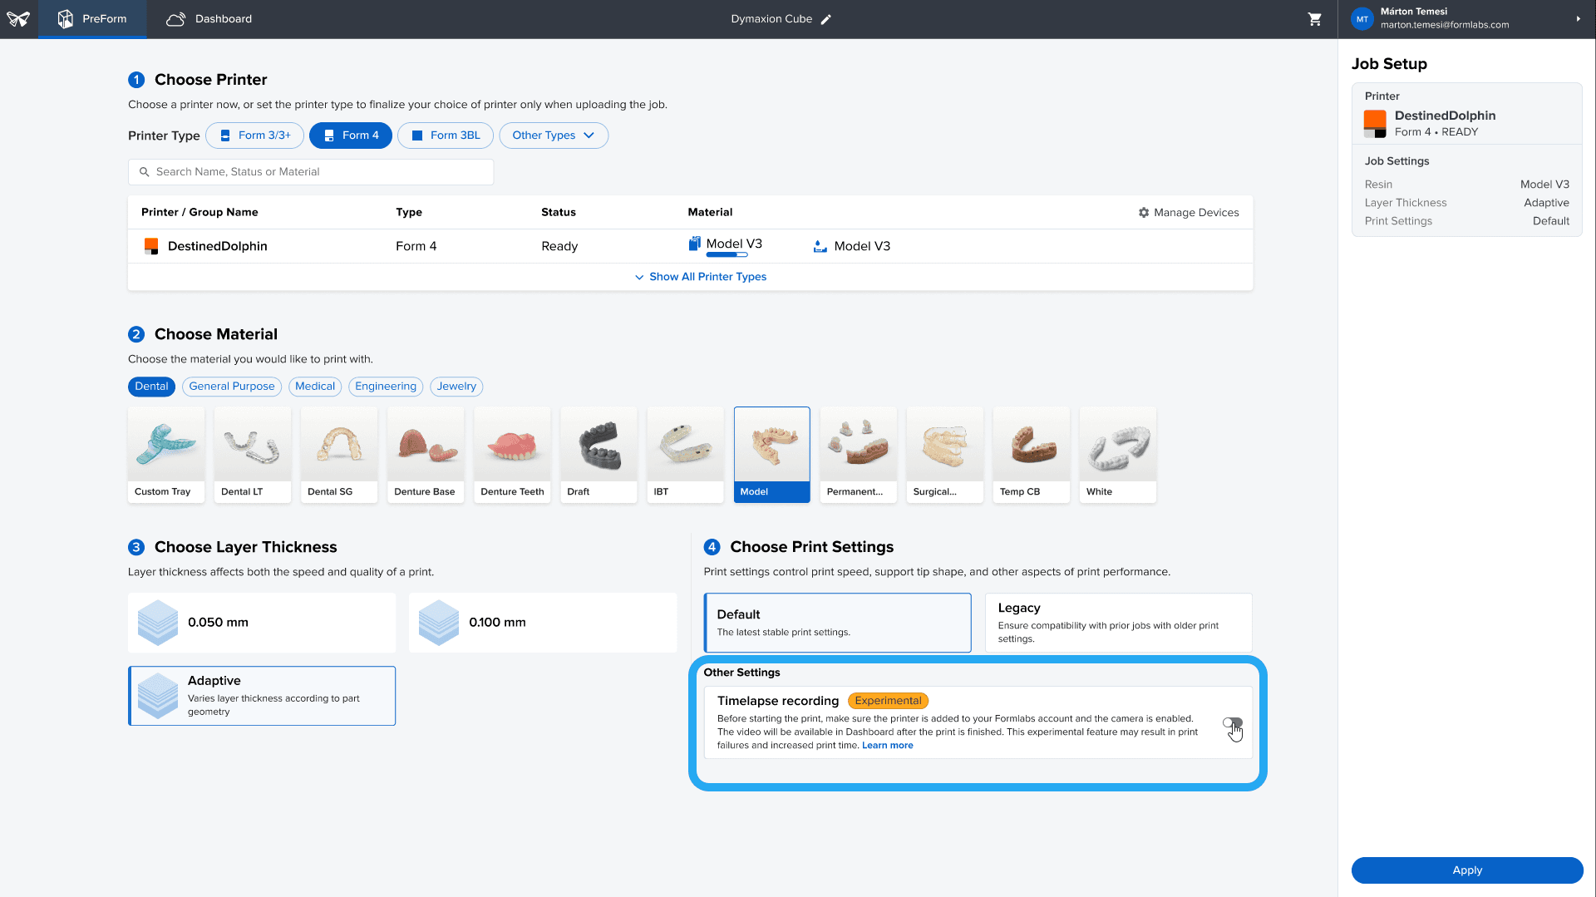Click the Model V3 cartridge icon
Image resolution: width=1596 pixels, height=897 pixels.
coord(694,244)
